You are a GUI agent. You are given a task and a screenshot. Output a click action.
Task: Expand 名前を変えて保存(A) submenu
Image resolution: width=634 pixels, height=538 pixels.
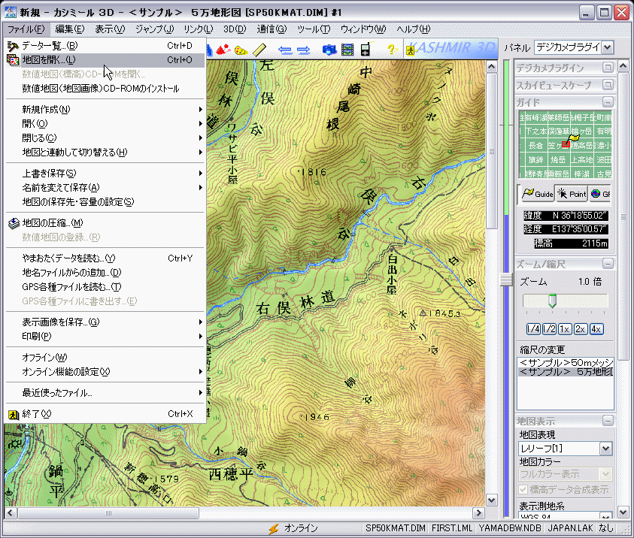coord(105,188)
